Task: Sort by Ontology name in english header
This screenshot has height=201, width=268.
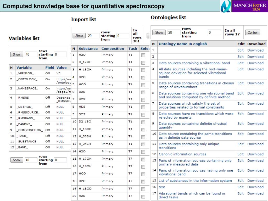Action: 183,44
